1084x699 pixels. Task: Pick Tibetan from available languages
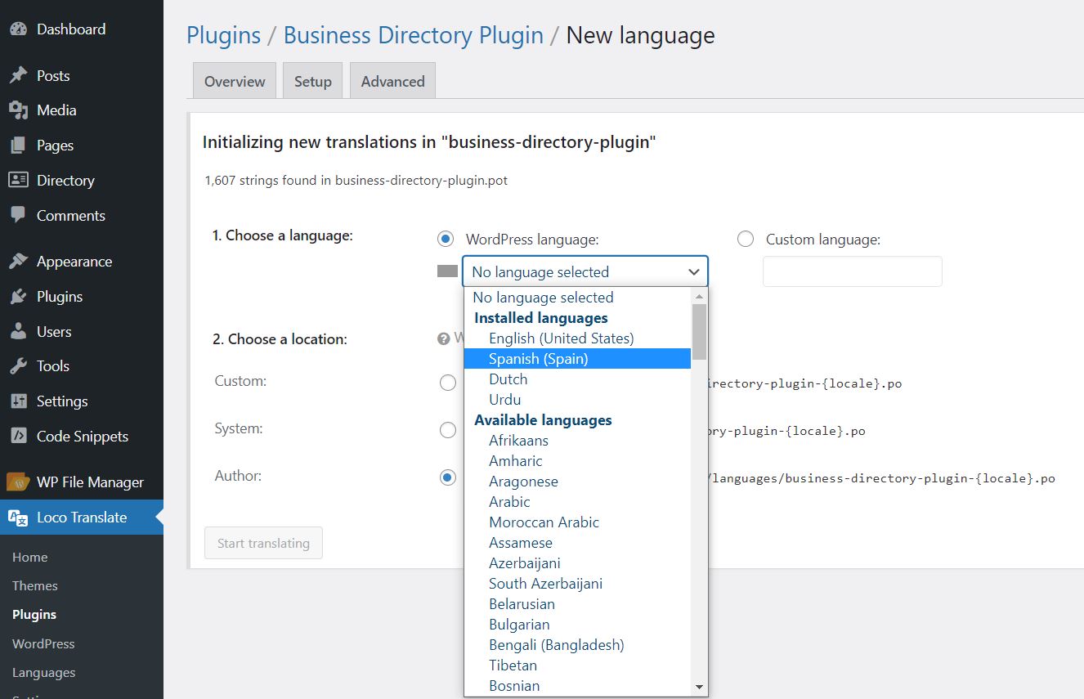pyautogui.click(x=577, y=665)
